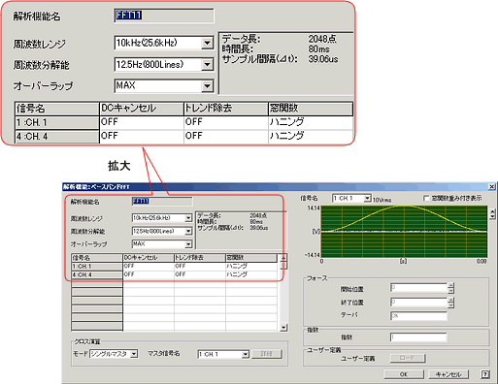The width and height of the screenshot is (498, 384).
Task: Click the DCキャンセル header in the enlarged view
Action: [141, 109]
